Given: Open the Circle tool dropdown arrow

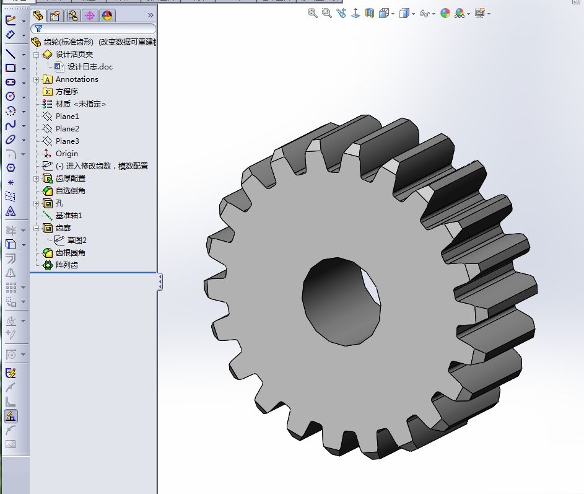Looking at the screenshot, I should click(x=24, y=98).
